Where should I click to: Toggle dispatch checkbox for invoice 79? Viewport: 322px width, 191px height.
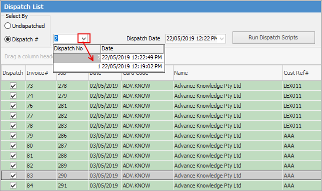pos(13,136)
